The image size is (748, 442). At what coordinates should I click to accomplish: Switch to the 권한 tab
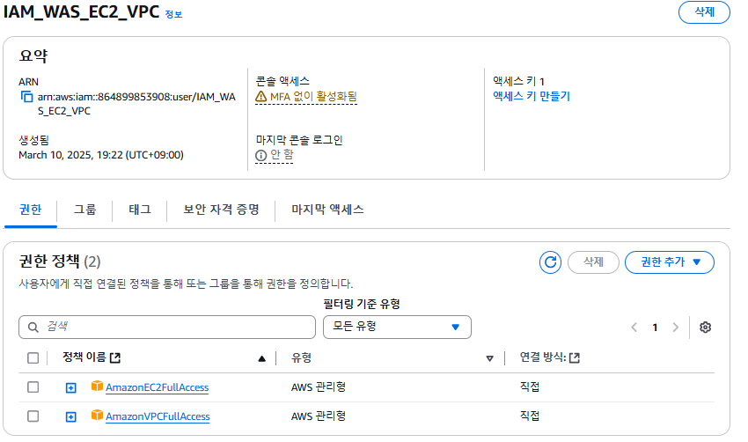click(31, 210)
